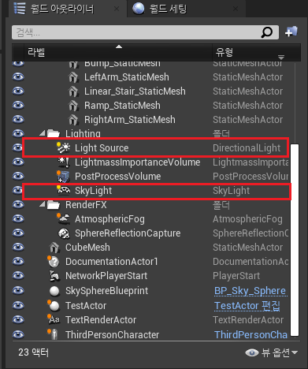308x369 pixels.
Task: Click the AtmosphericFog icon
Action: point(64,219)
